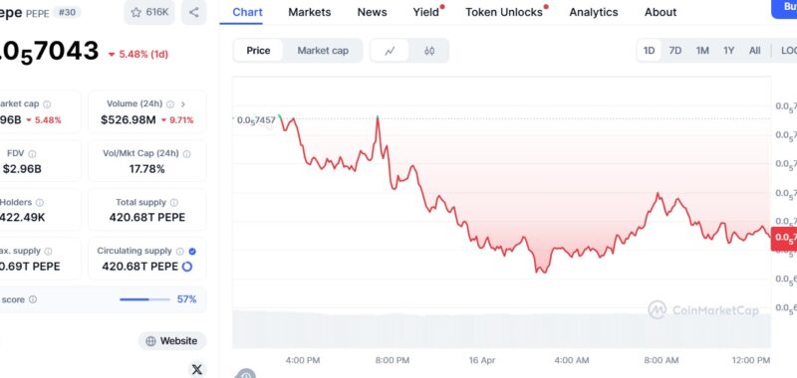
Task: Toggle the LOG scale option
Action: [x=788, y=50]
